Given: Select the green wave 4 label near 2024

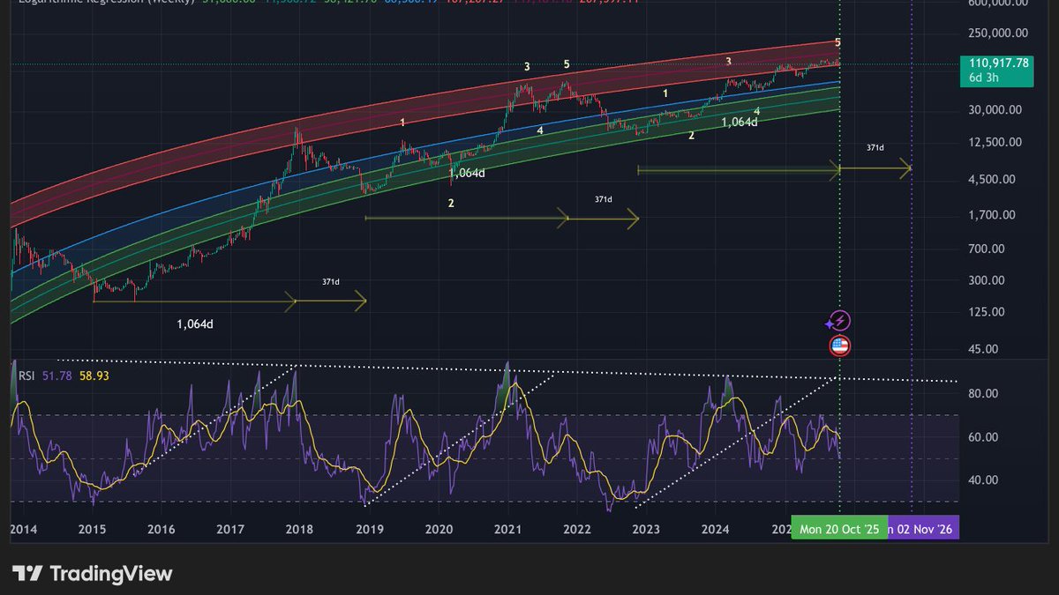Looking at the screenshot, I should [757, 111].
